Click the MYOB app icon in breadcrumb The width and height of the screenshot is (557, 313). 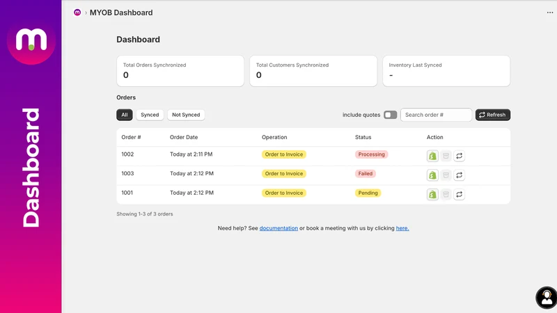[x=77, y=13]
